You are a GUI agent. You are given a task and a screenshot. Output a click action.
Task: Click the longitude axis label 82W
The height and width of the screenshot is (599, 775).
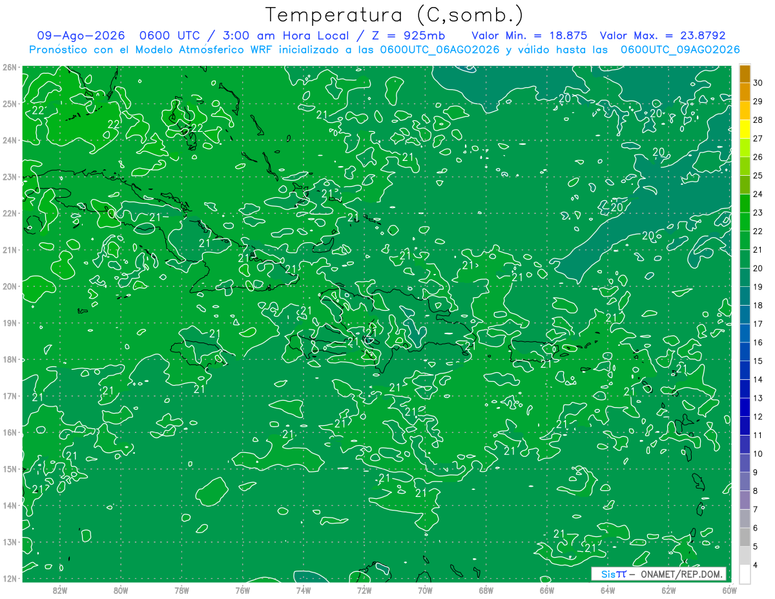[59, 590]
